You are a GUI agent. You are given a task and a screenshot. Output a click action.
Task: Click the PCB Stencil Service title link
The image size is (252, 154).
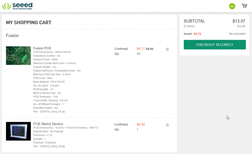(x=48, y=124)
